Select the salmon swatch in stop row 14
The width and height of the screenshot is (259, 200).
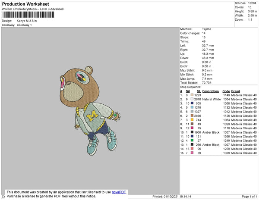[192, 149]
